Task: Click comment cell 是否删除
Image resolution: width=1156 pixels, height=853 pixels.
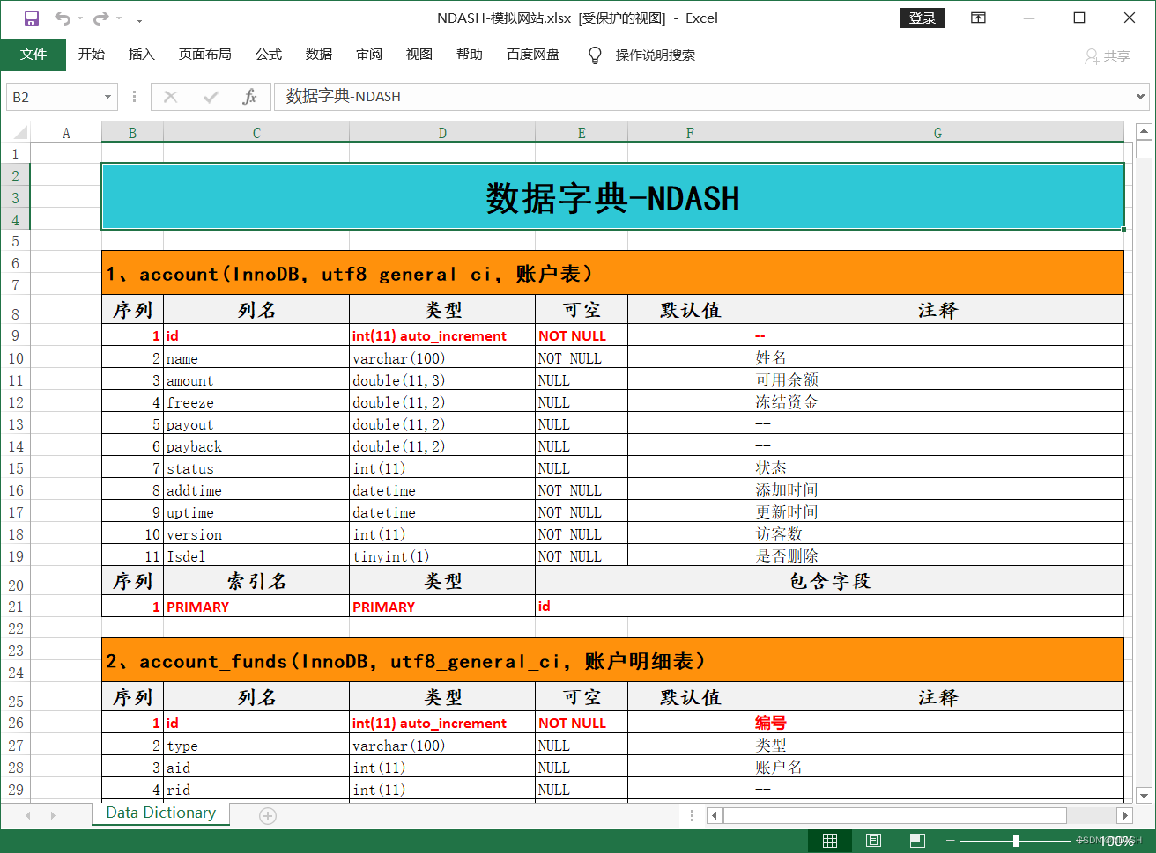Action: tap(937, 556)
